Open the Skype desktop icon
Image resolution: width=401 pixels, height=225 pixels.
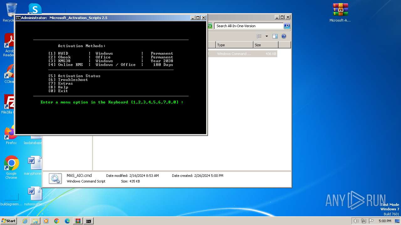click(35, 9)
